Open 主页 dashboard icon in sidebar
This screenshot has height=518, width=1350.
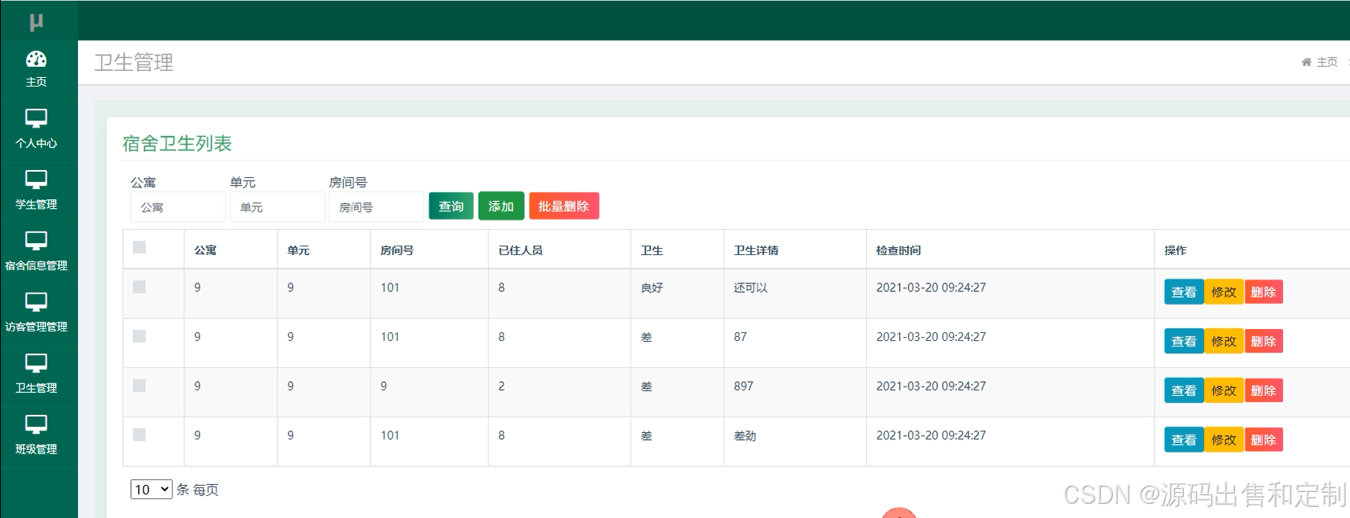(x=36, y=59)
